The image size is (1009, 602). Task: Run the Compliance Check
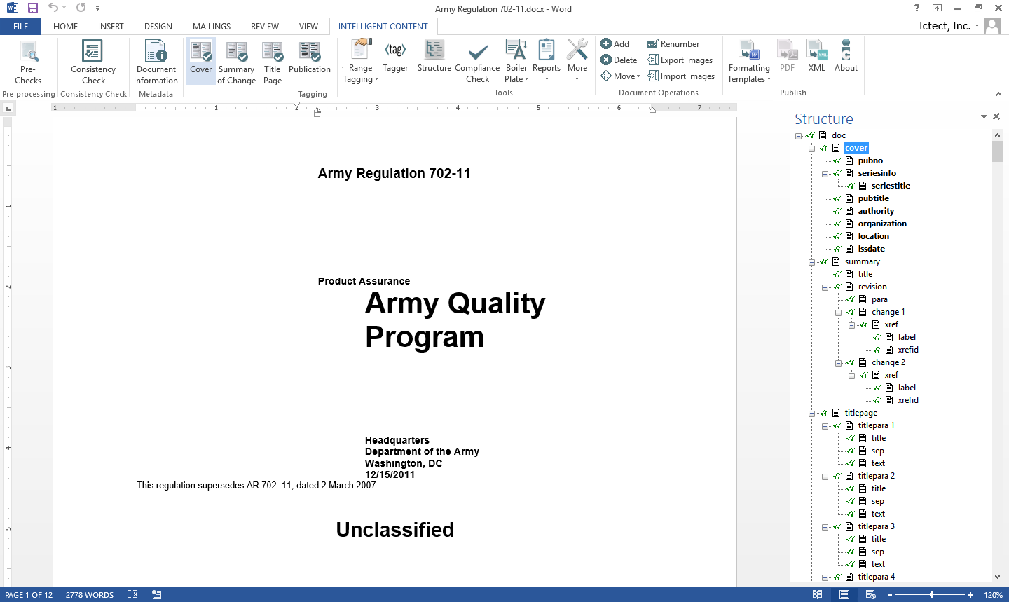[477, 62]
